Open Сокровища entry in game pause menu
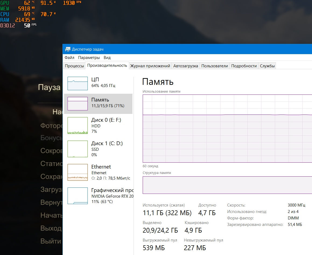Viewport: 312px width, 255px height. tap(51, 151)
